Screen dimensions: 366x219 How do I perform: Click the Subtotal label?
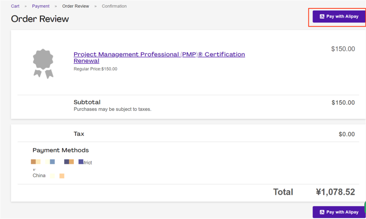tap(87, 102)
